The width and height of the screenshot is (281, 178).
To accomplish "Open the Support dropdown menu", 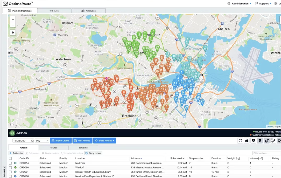I will click(263, 4).
